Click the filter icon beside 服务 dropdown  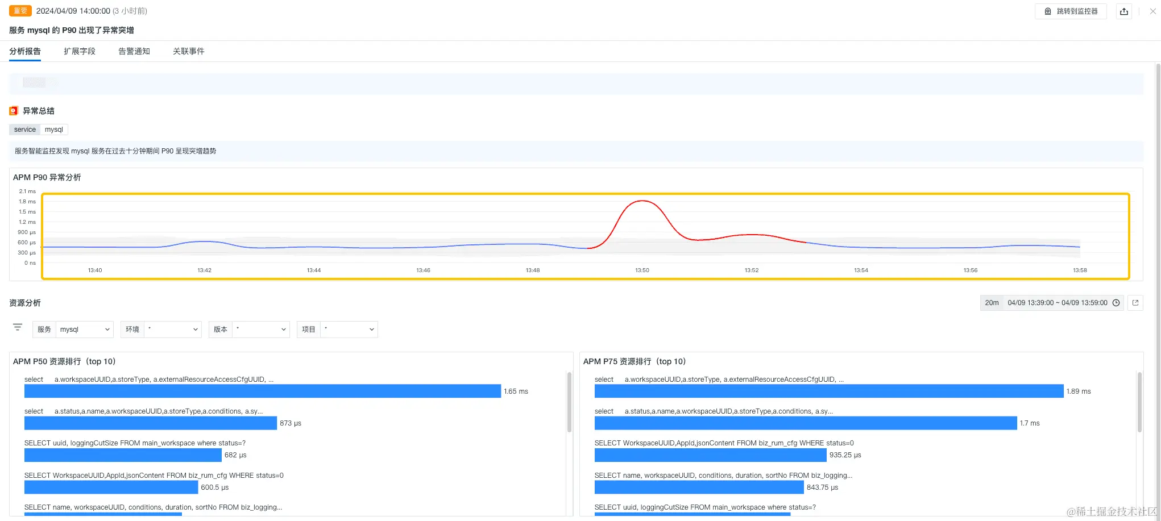[x=18, y=327]
